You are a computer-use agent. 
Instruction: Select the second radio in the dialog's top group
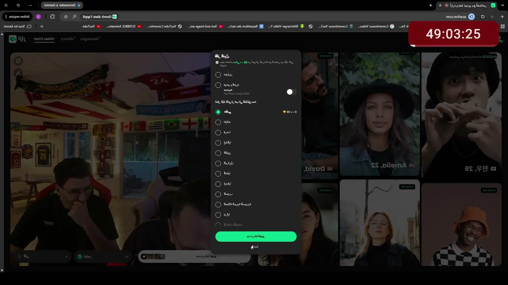(218, 85)
